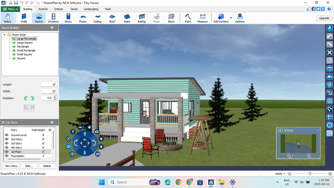Viewport: 334px width, 188px height.
Task: Zoom in with navigator plus button
Action: coord(89,127)
